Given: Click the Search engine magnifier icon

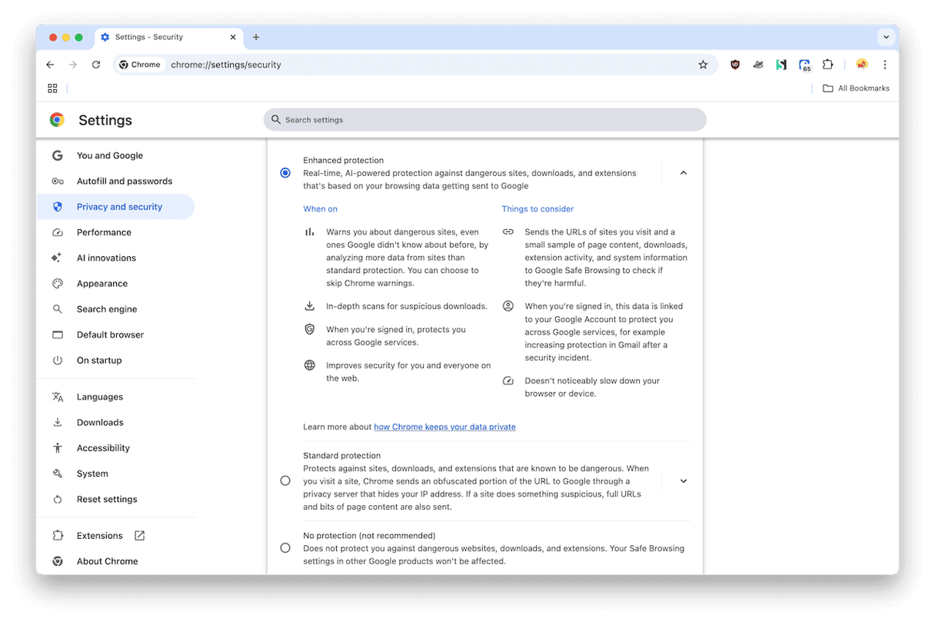Looking at the screenshot, I should click(x=58, y=309).
